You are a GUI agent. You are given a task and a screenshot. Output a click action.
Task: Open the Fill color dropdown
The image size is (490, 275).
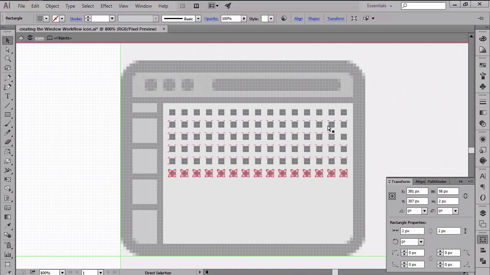tap(46, 18)
